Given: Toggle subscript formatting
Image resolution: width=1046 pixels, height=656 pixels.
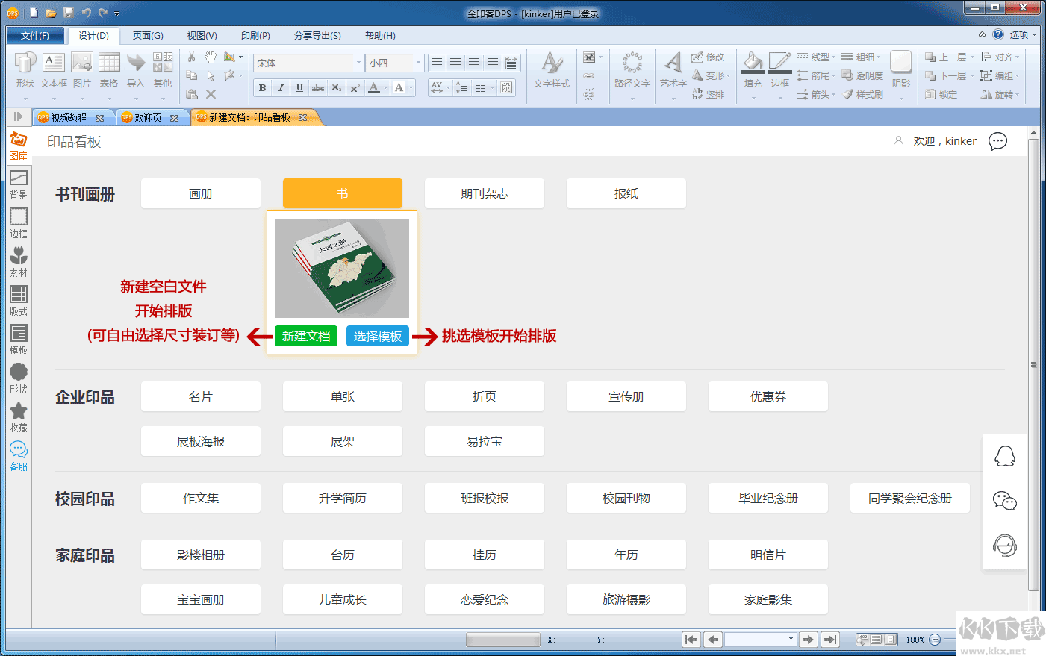Looking at the screenshot, I should tap(337, 87).
